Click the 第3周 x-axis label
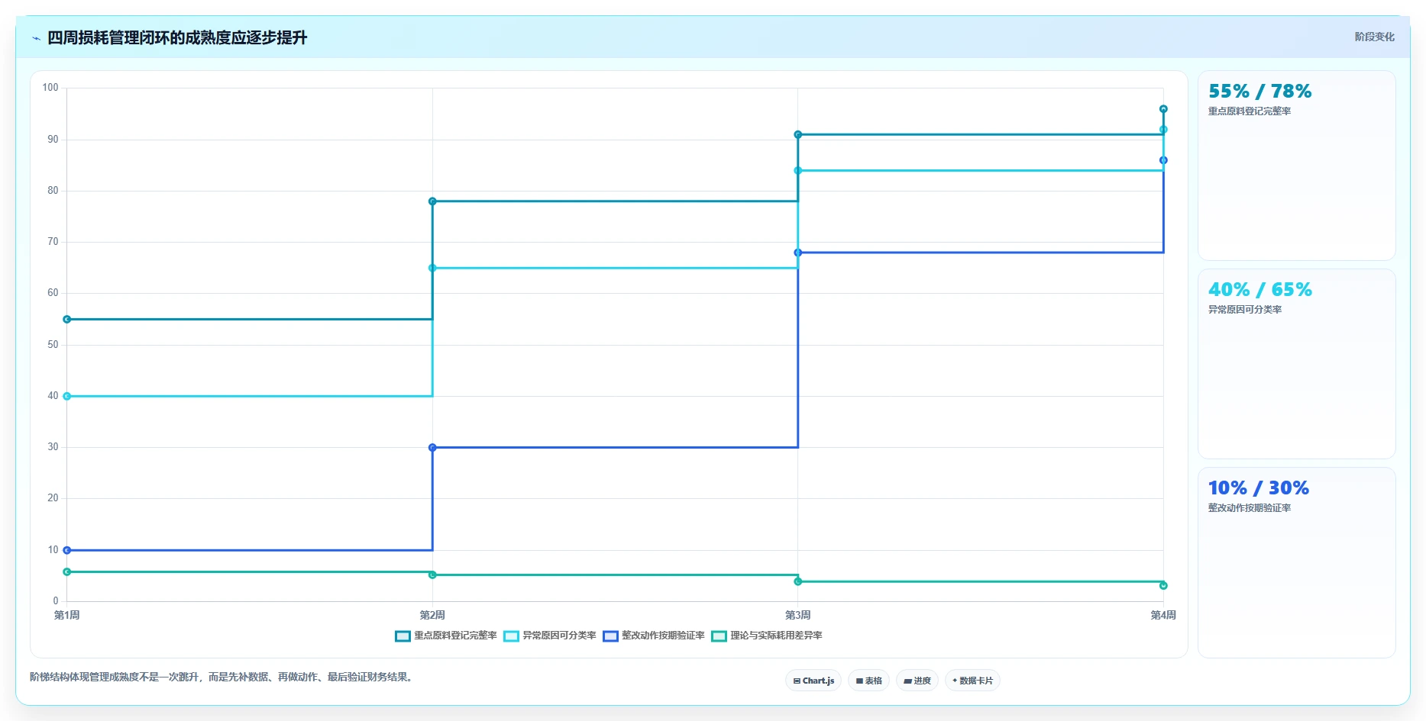Viewport: 1426px width, 721px height. pyautogui.click(x=798, y=615)
